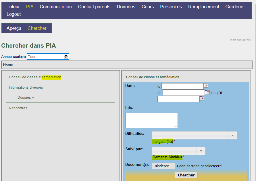Viewport: 256px width, 181px height.
Task: Open calendar picker for 'de' date
Action: point(207,92)
